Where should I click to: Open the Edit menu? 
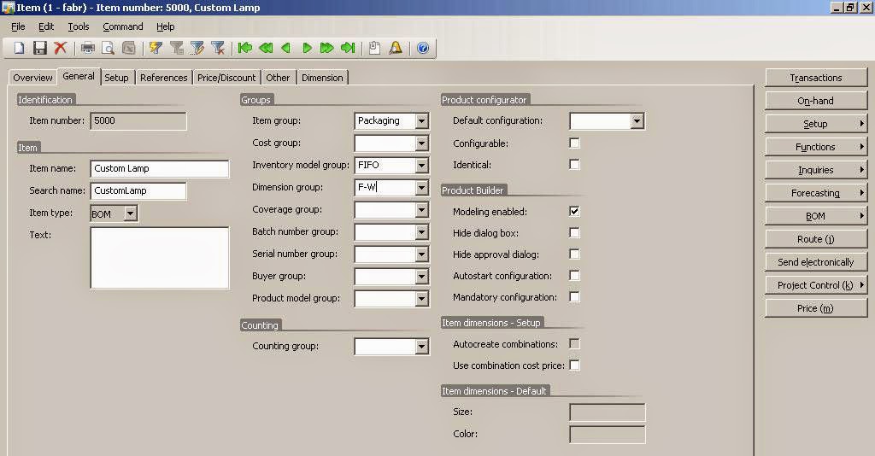(x=46, y=26)
